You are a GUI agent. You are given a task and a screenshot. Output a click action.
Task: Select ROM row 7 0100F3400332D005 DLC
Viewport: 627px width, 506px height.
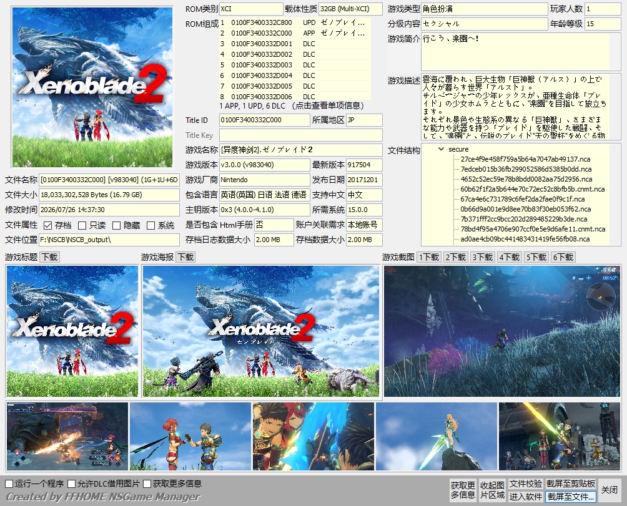point(295,86)
